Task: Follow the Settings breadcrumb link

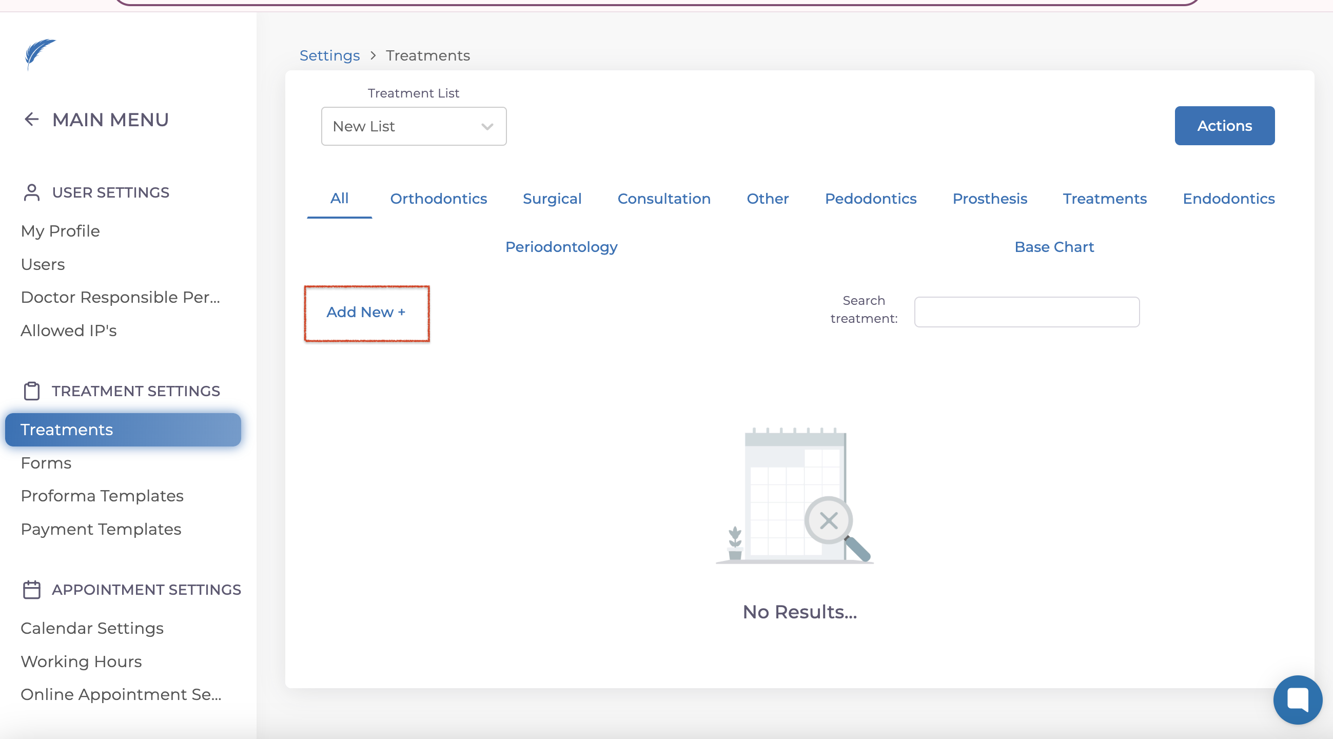Action: [x=329, y=55]
